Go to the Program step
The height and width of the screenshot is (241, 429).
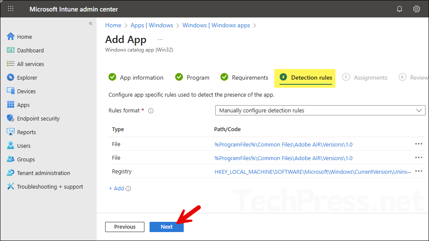[x=192, y=77]
